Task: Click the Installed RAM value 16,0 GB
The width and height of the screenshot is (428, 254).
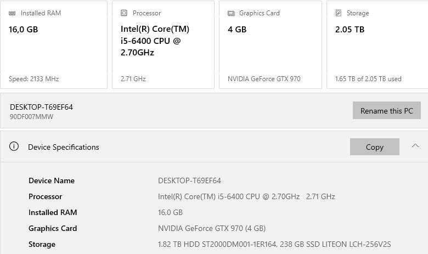Action: tap(170, 212)
